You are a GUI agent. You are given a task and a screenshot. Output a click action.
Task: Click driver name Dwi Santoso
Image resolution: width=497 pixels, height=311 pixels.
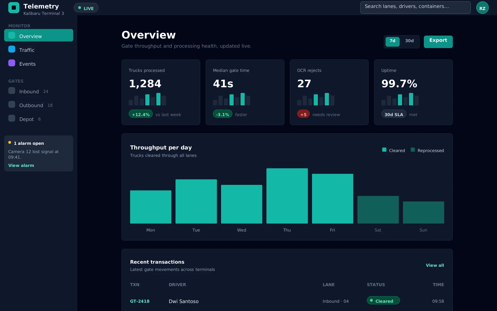[x=184, y=301]
